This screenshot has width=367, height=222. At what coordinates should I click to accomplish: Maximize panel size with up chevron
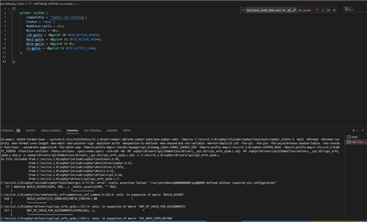tap(363, 130)
